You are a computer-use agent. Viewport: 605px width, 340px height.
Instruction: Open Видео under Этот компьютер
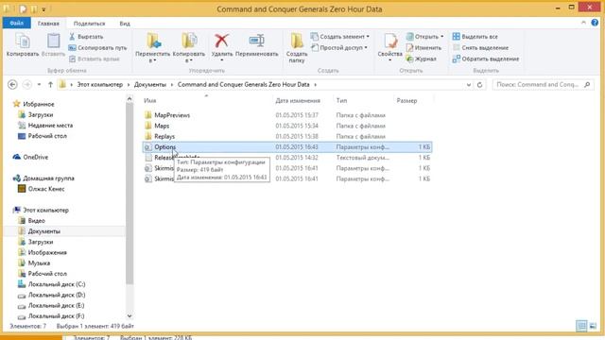(x=36, y=221)
